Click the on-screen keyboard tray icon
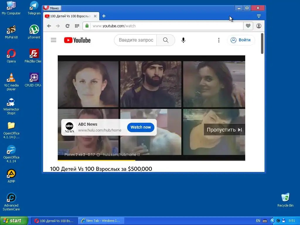The width and height of the screenshot is (300, 225). coord(265,221)
